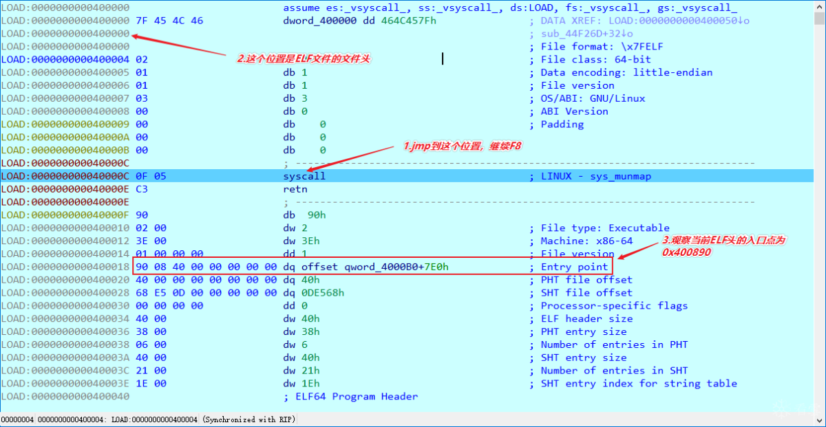Select the db 90h byte line
826x427 pixels.
click(303, 215)
